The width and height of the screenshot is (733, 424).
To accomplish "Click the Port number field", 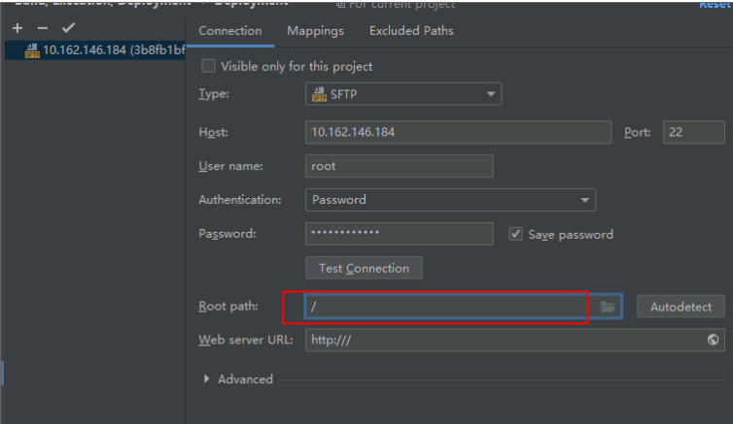I will (693, 132).
